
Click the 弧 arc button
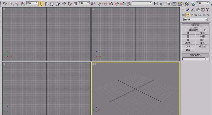(x=188, y=40)
